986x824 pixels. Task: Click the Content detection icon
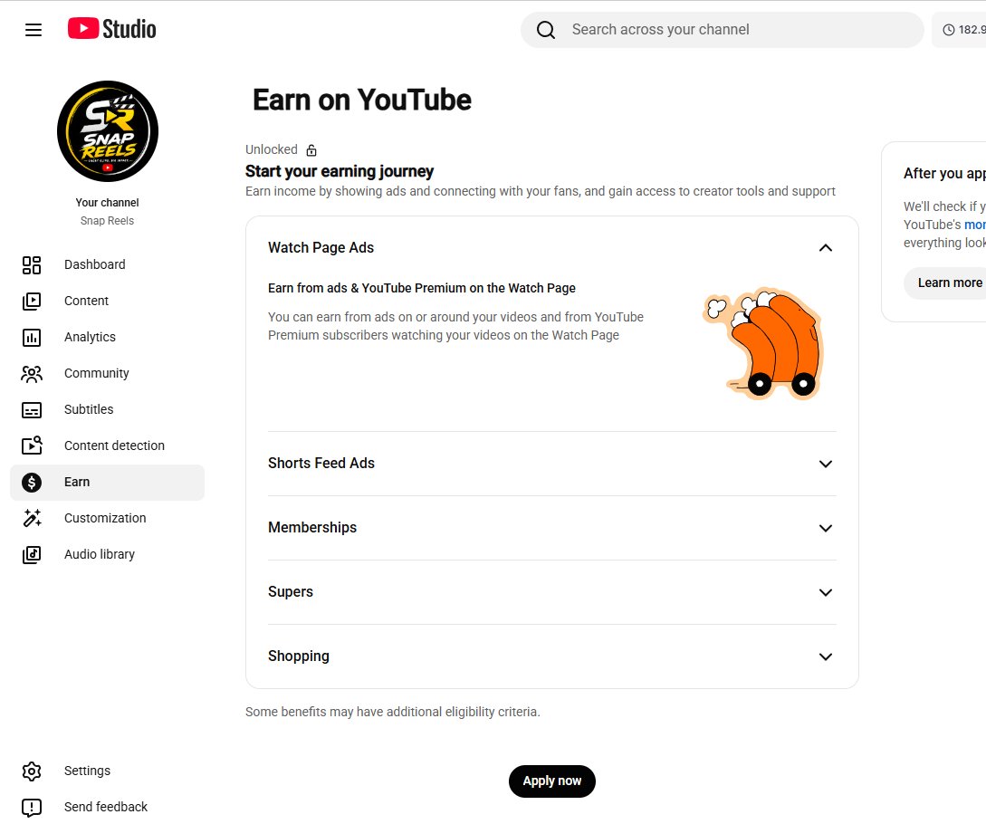(x=32, y=446)
